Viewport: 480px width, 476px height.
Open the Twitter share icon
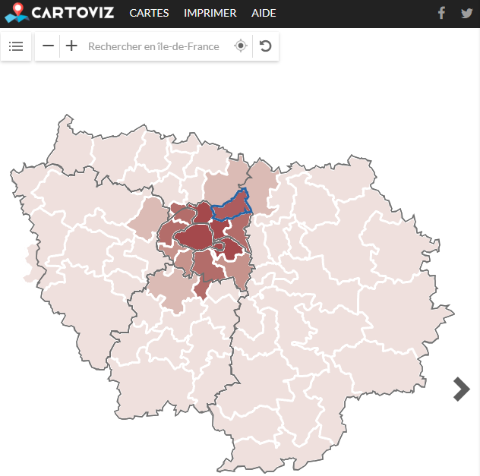[x=467, y=13]
